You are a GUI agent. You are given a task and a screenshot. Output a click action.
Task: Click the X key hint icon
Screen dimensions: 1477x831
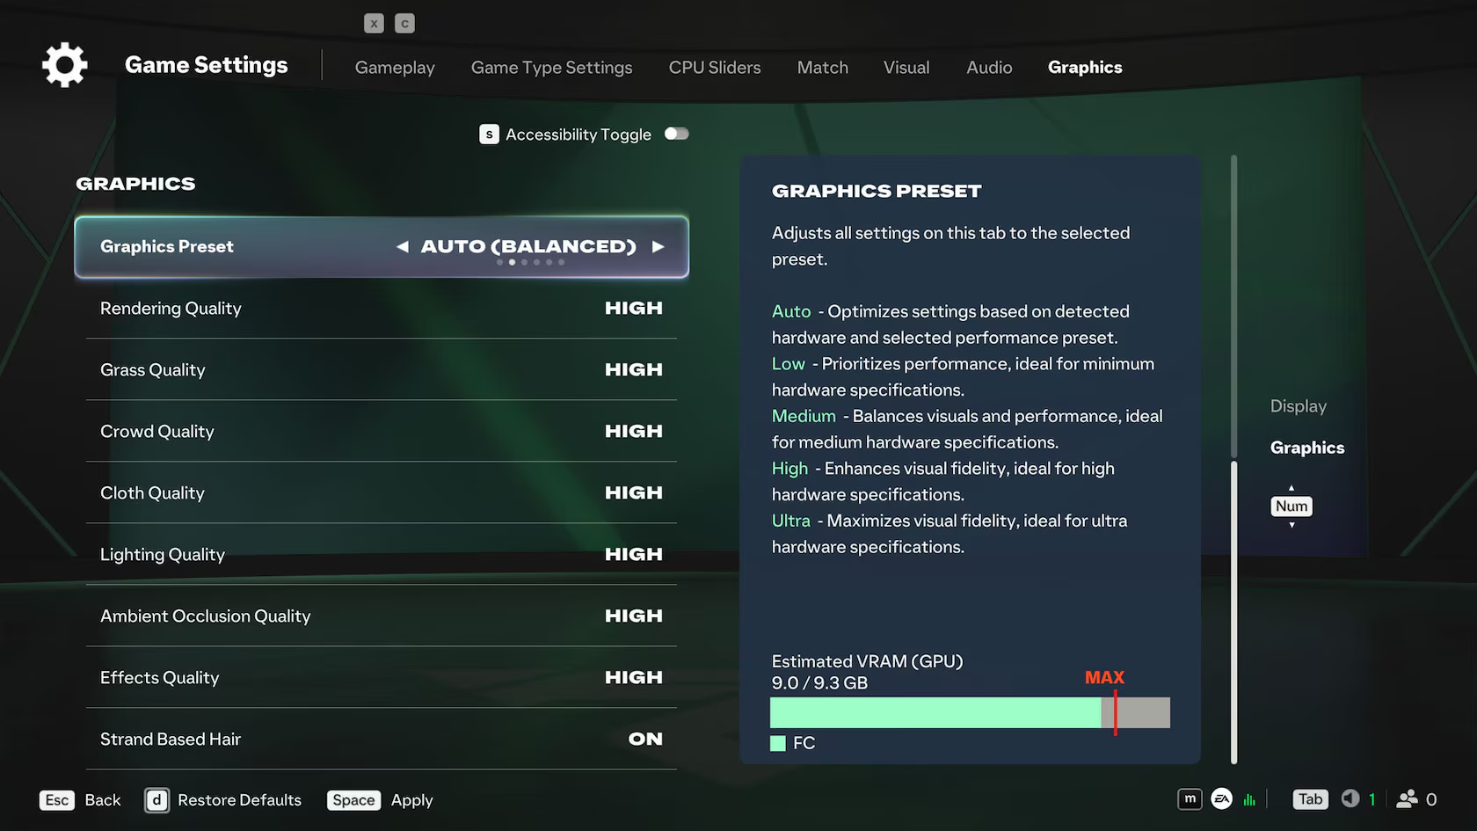375,24
